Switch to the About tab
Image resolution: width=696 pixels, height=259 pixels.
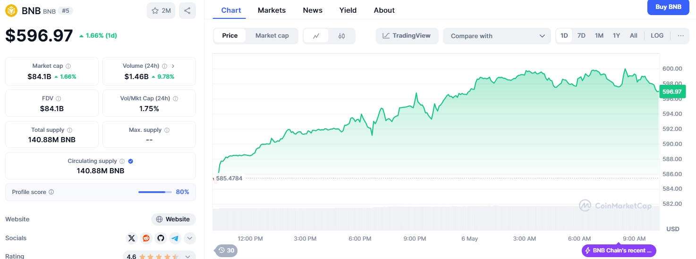coord(384,10)
